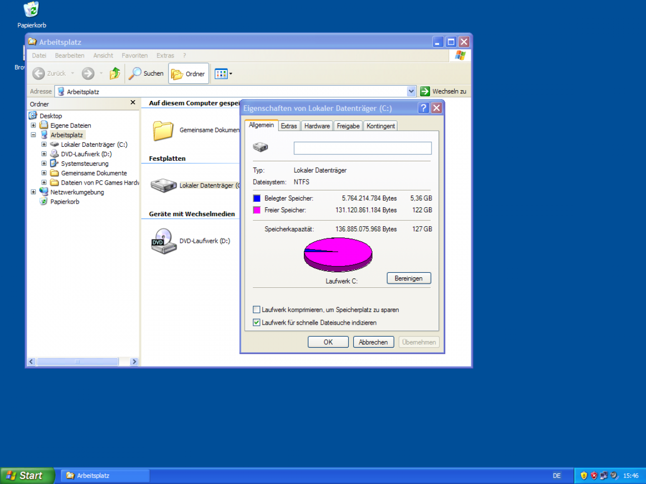Select DVD-Laufwerk (D:) in folder tree
This screenshot has height=484, width=646.
pos(86,154)
